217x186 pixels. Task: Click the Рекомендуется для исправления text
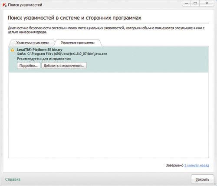pyautogui.click(x=44, y=59)
